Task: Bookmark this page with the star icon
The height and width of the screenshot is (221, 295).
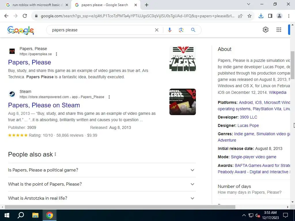Action: click(x=249, y=16)
